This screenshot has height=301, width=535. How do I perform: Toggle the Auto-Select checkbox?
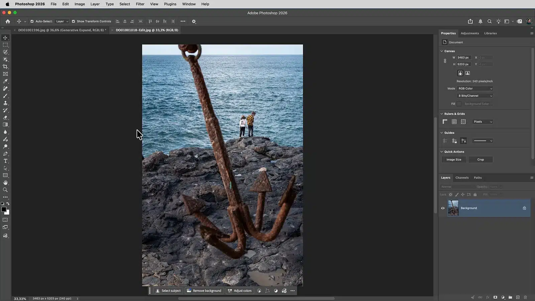(32, 21)
